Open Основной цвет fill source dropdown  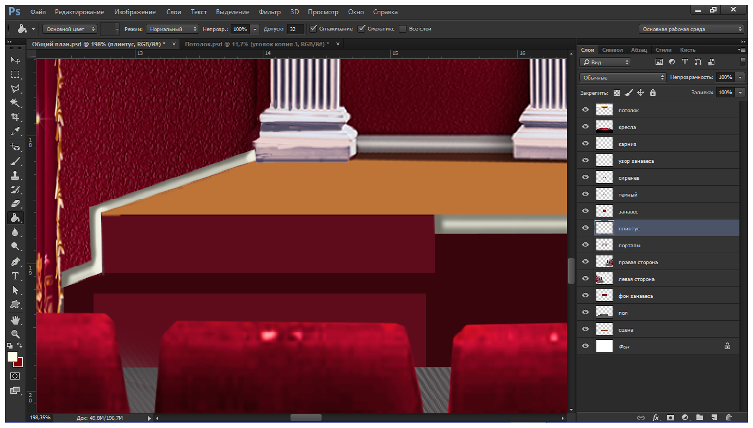(70, 29)
